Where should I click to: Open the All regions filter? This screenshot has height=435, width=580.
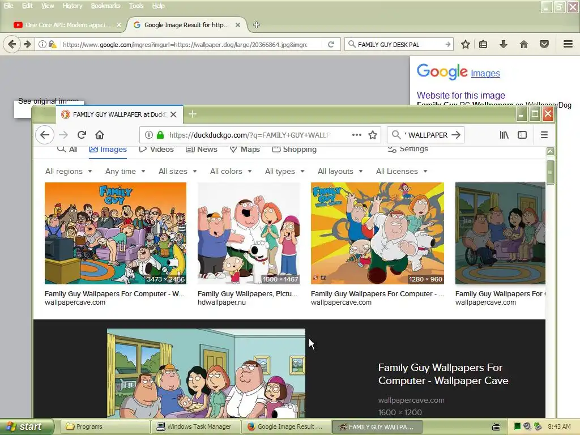click(x=69, y=171)
